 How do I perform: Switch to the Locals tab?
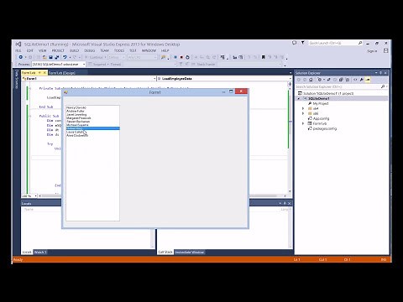pyautogui.click(x=27, y=253)
